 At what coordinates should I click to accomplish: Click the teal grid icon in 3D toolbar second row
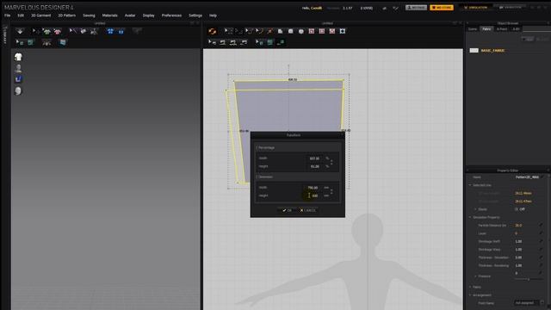point(31,42)
